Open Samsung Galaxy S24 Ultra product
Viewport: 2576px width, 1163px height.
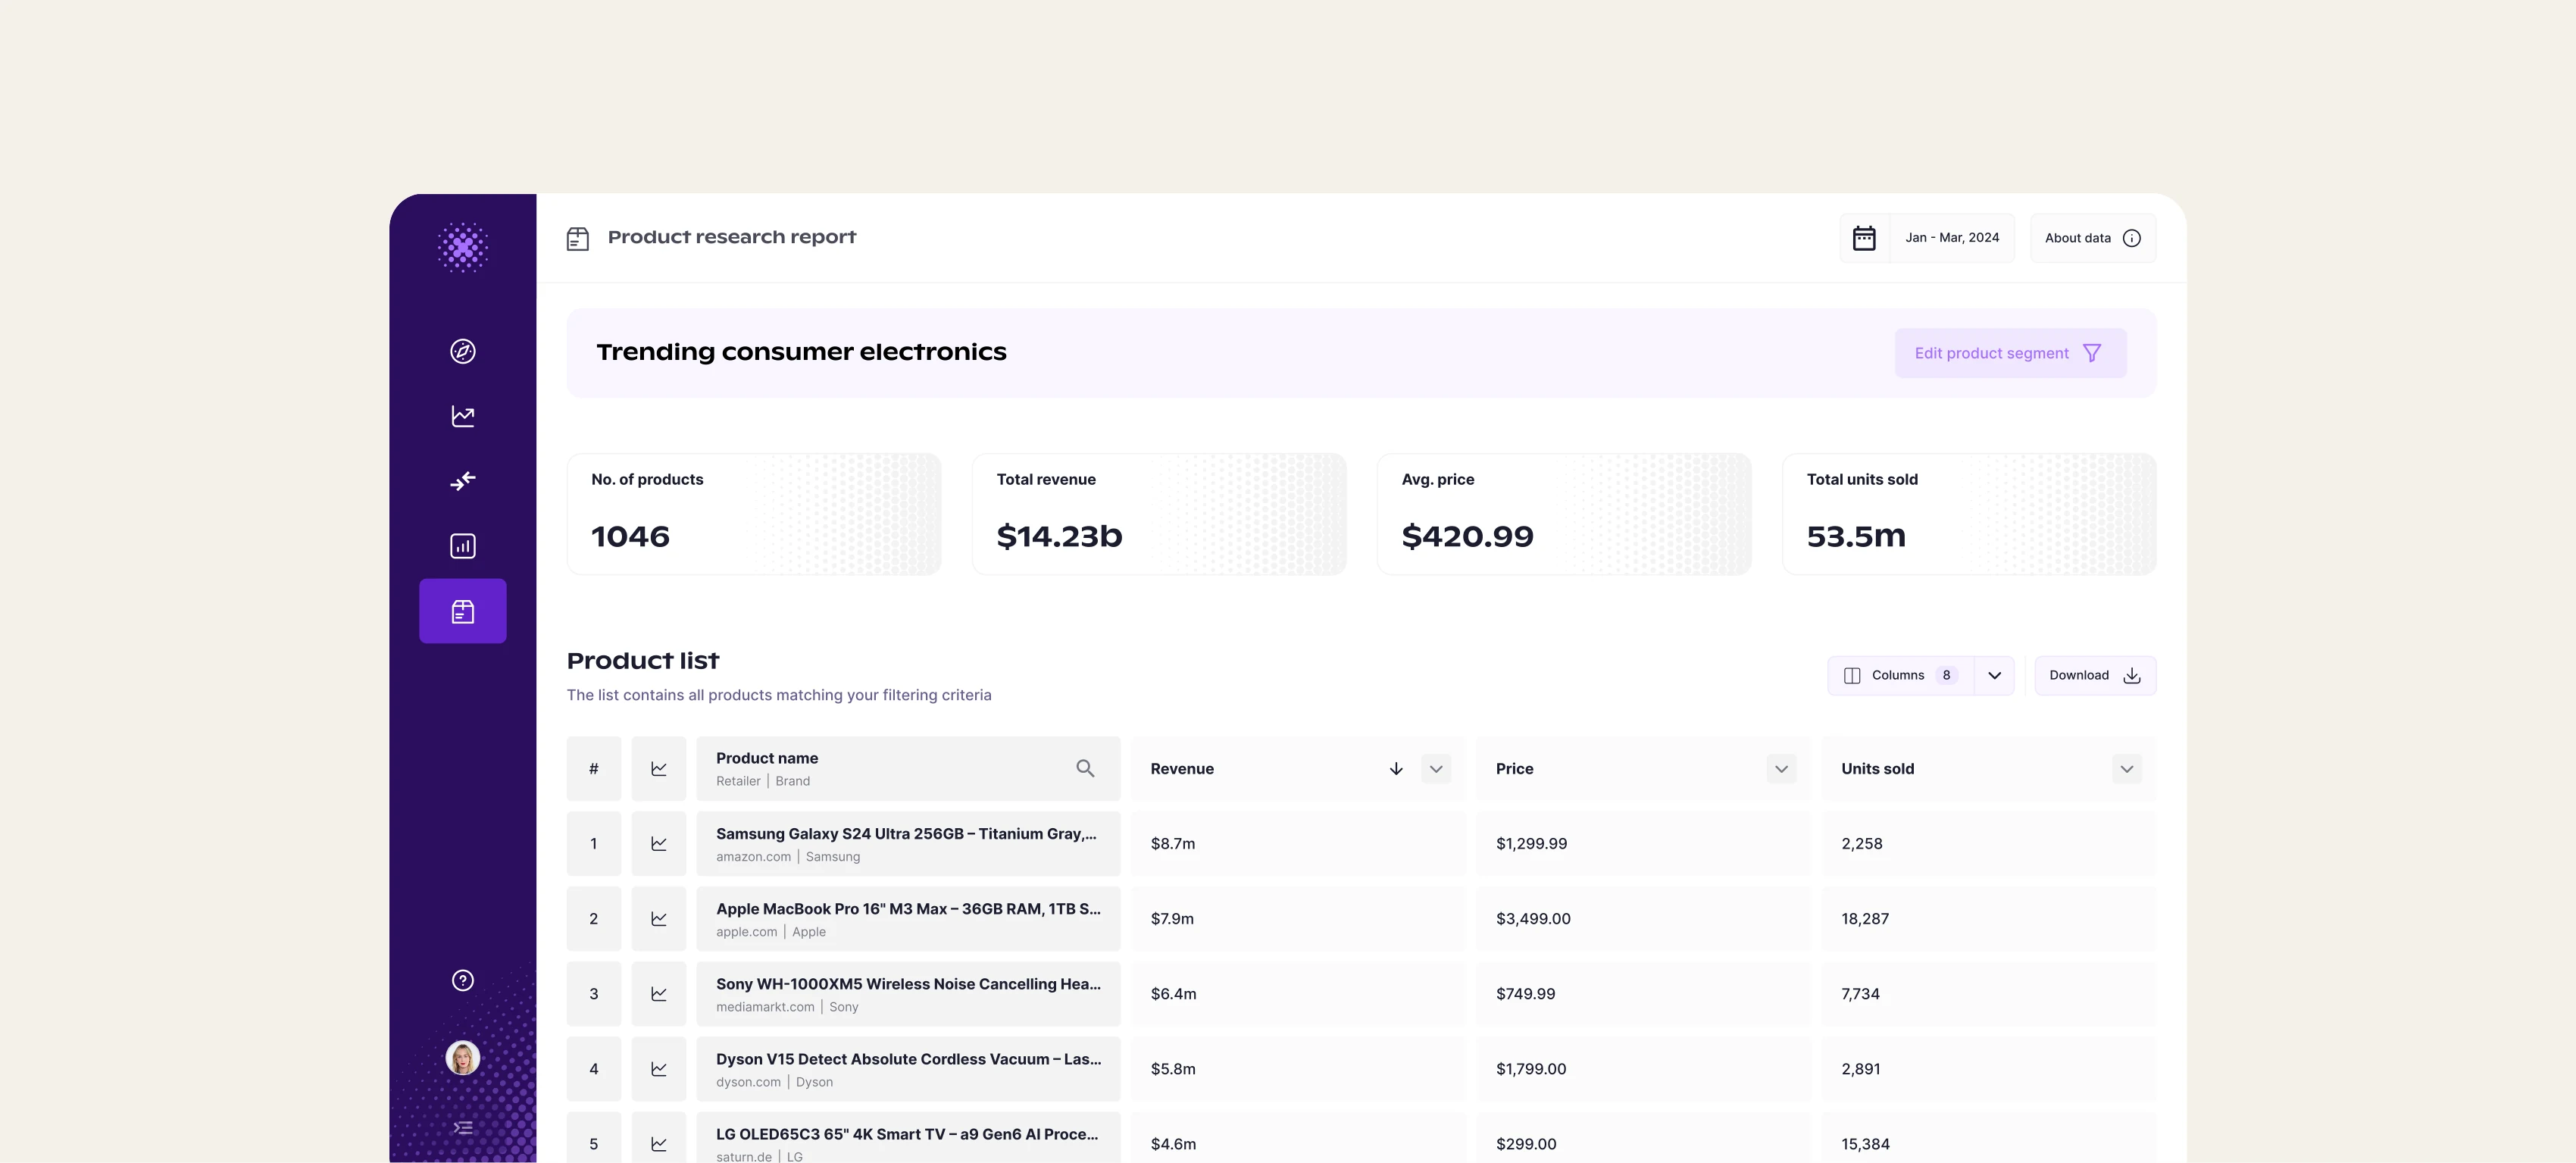[908, 844]
